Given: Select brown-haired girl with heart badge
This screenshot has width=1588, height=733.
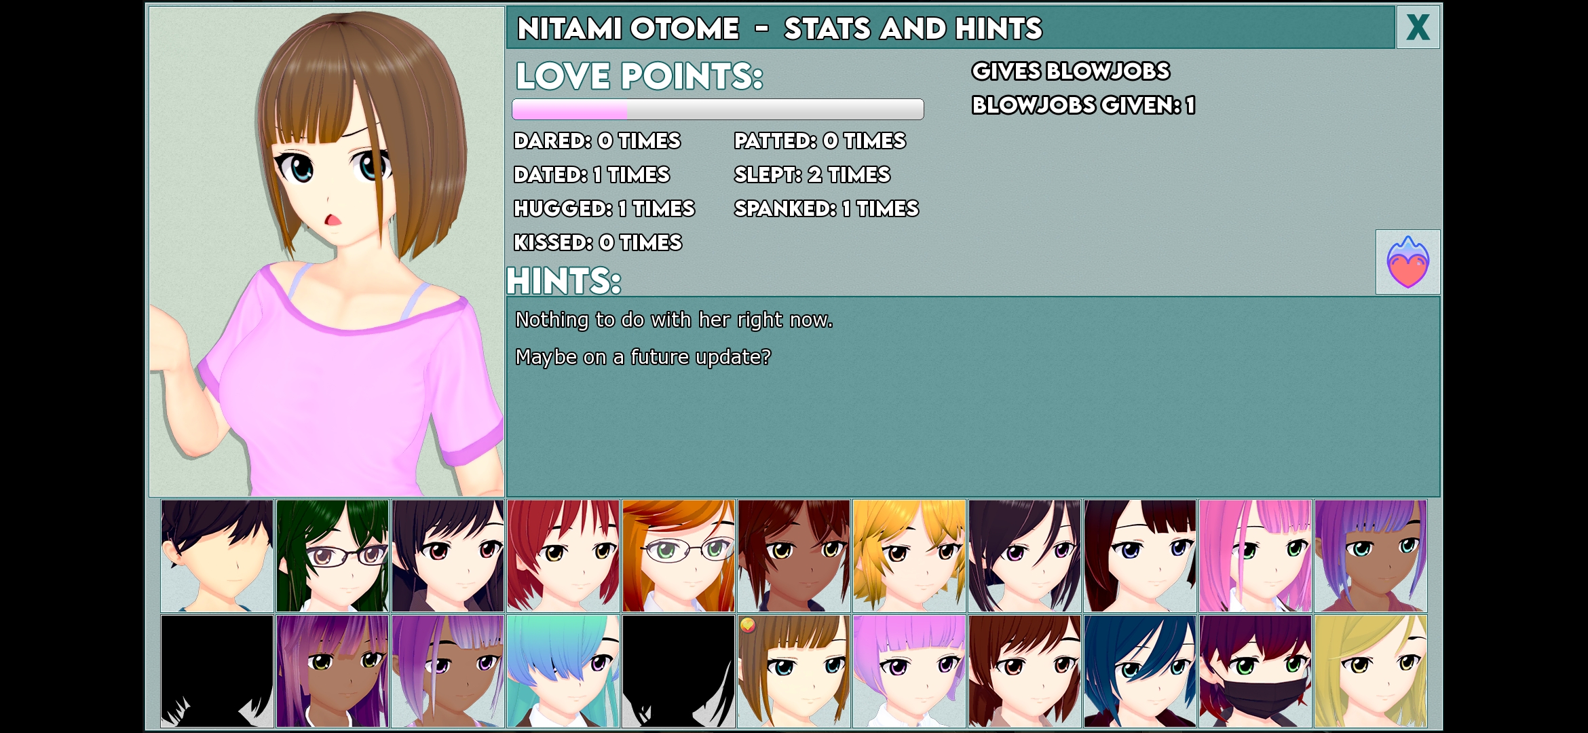Looking at the screenshot, I should click(x=794, y=671).
